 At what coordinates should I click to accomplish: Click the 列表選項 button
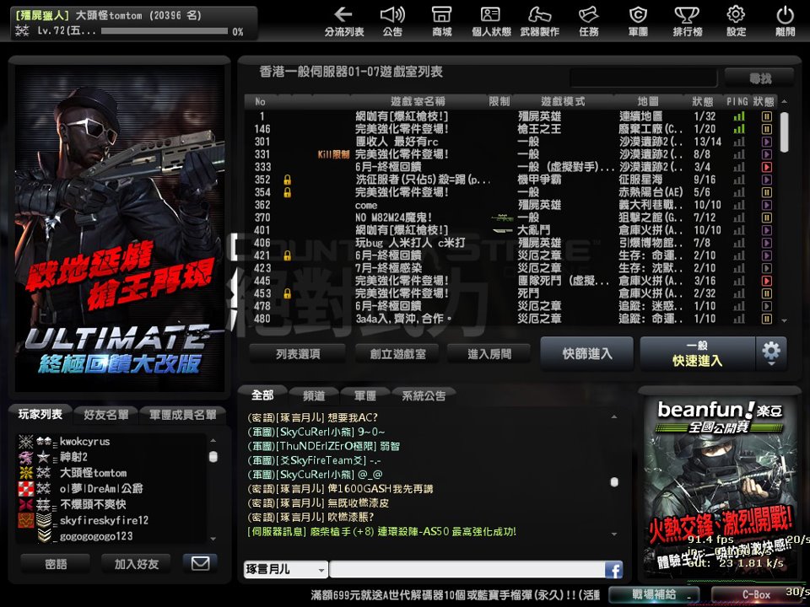pyautogui.click(x=298, y=353)
